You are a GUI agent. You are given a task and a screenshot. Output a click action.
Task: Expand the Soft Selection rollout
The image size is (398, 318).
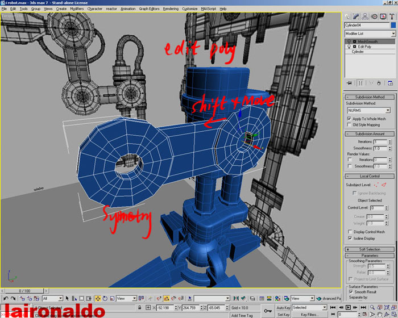(370, 249)
